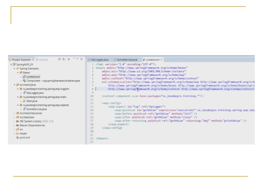This screenshot has width=261, height=196.
Task: Expand the Maven Dependencies node
Action: click(x=14, y=125)
